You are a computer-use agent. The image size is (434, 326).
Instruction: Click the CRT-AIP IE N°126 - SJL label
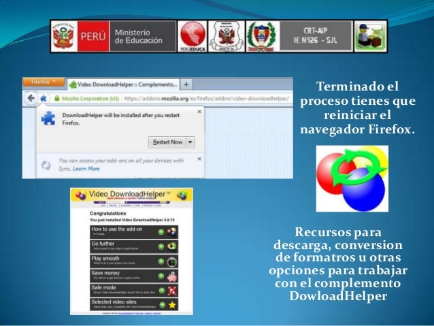point(316,35)
